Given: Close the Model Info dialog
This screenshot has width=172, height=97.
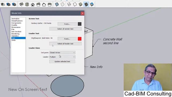Looking at the screenshot, I should point(83,13).
